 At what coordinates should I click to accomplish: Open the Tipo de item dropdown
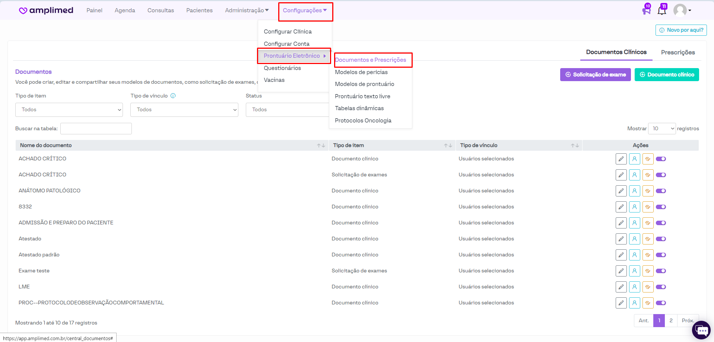[x=69, y=110]
